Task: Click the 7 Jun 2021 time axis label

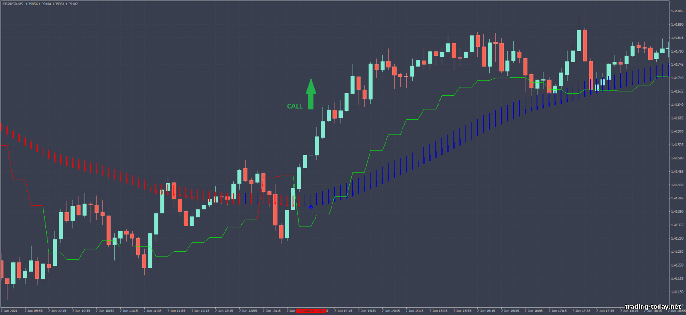Action: (9, 311)
